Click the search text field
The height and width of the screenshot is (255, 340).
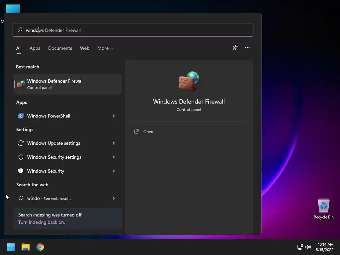coord(133,30)
